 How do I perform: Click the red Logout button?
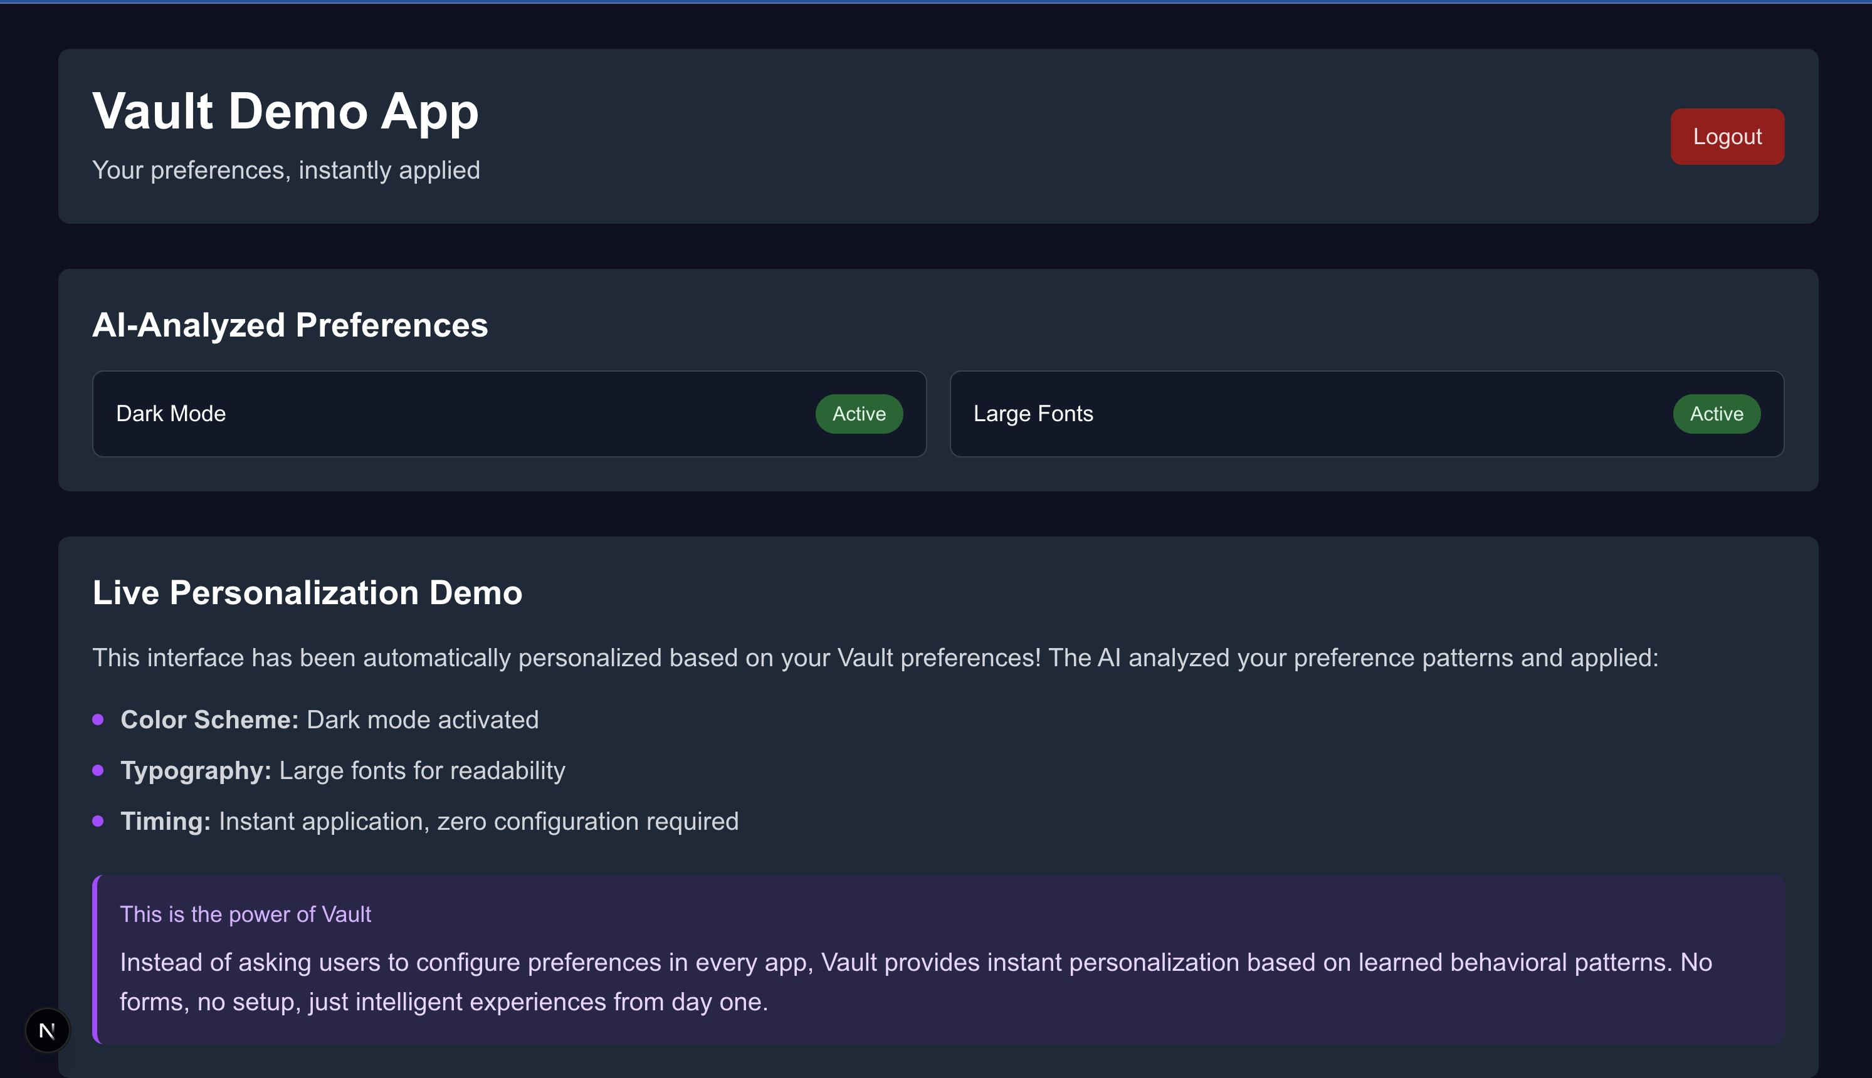coord(1726,137)
